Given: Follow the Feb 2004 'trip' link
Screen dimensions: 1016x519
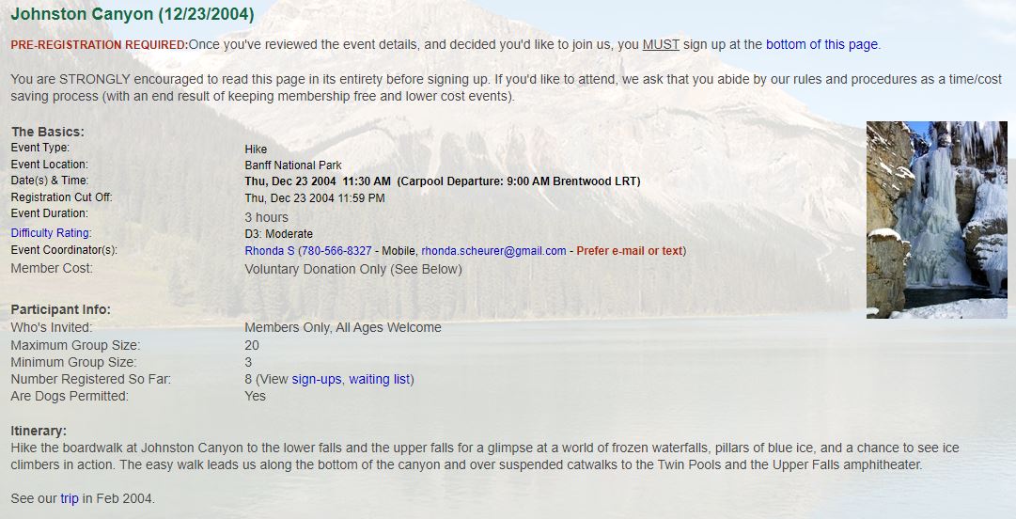Looking at the screenshot, I should pyautogui.click(x=70, y=499).
